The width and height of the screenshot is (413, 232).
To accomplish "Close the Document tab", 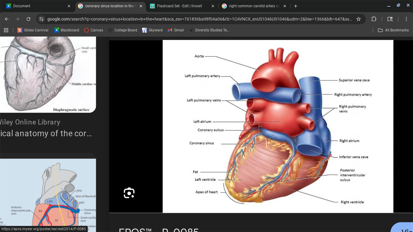I will 69,6.
